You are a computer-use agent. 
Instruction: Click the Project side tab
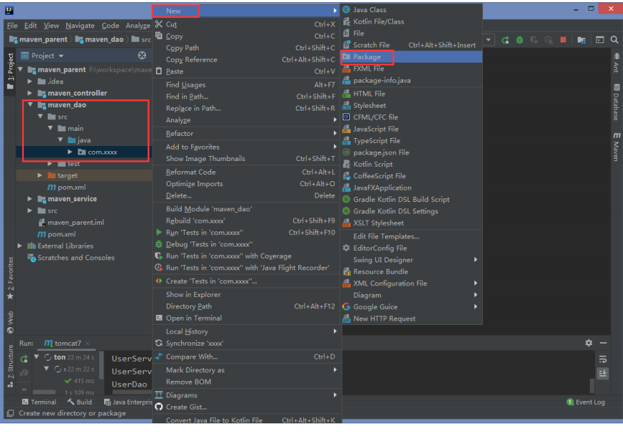[10, 71]
